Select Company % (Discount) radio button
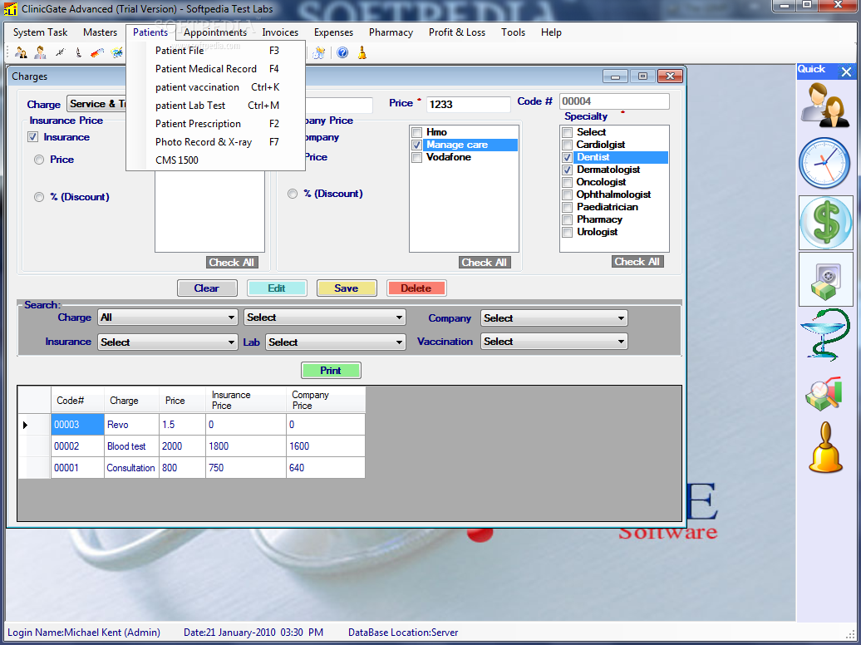This screenshot has height=645, width=861. [293, 194]
